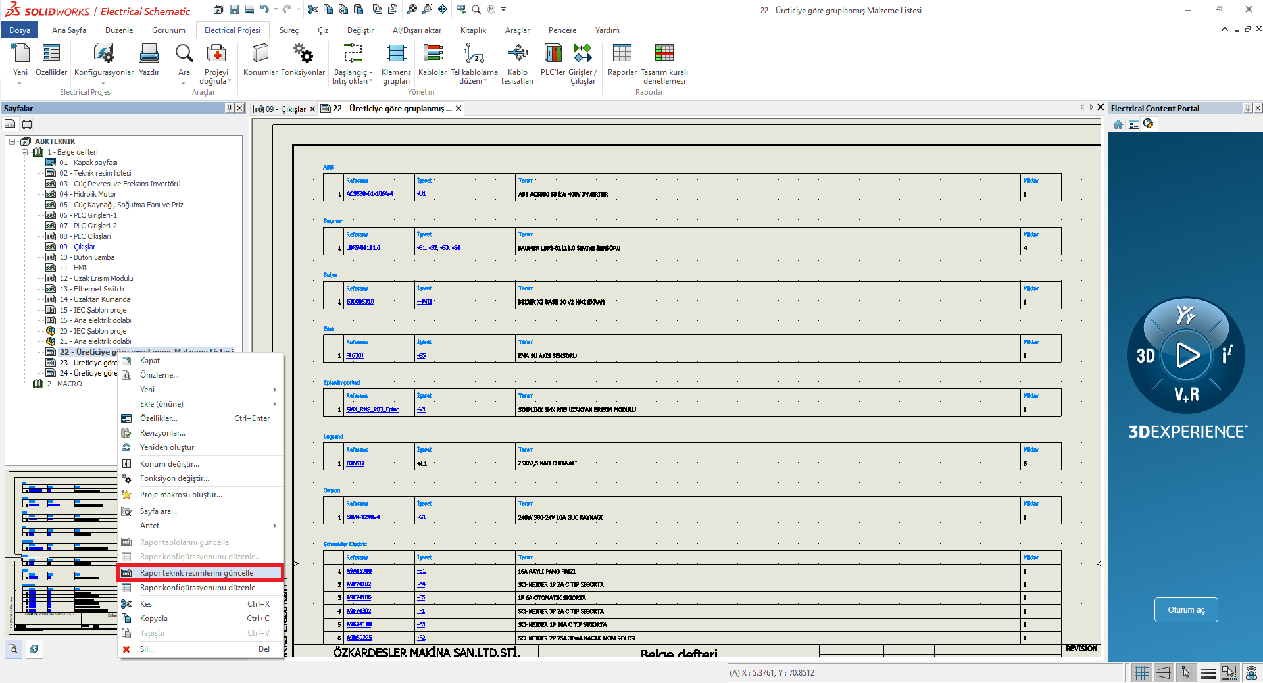The image size is (1263, 683).
Task: Click the Yazdır print icon
Action: point(149,60)
